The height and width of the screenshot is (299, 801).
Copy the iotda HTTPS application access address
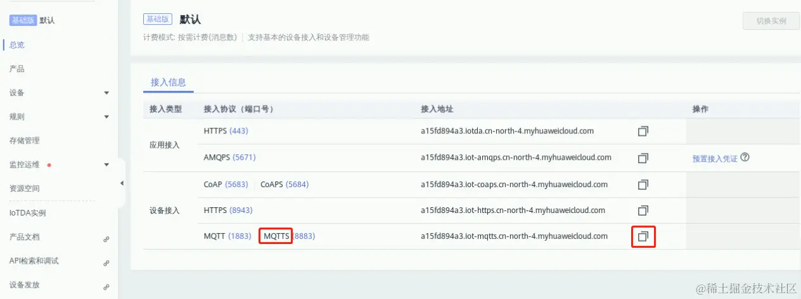coord(643,131)
